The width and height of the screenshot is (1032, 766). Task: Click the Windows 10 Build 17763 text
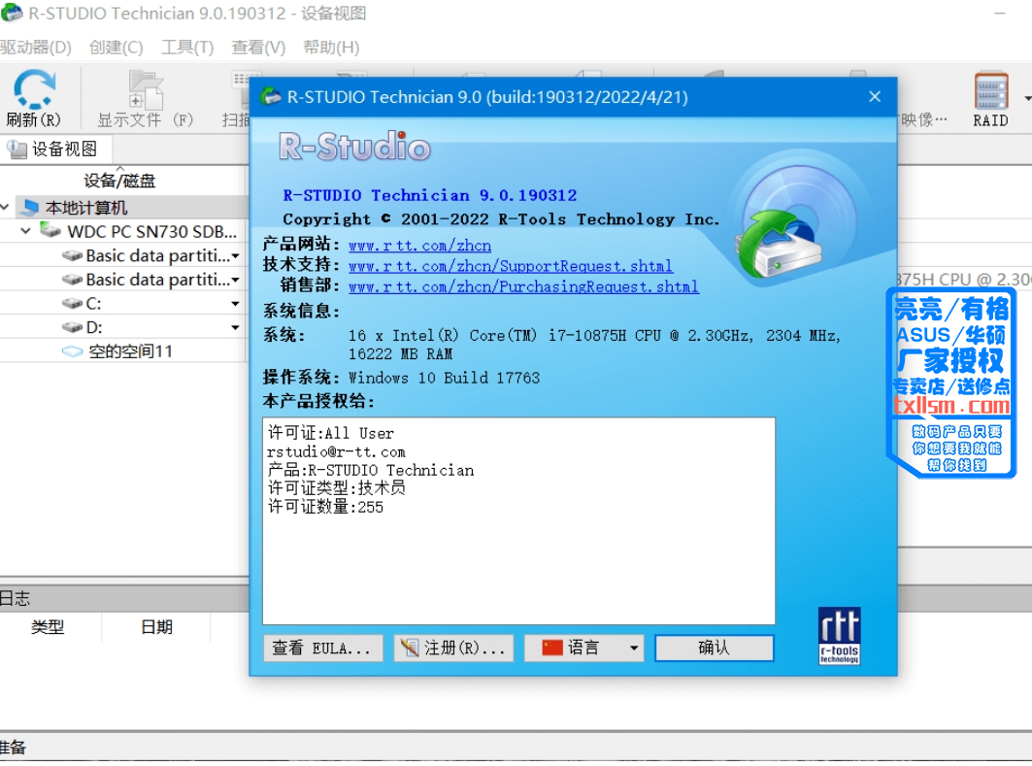(x=445, y=378)
